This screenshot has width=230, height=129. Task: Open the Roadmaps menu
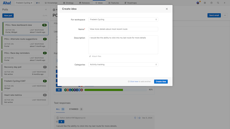point(131,3)
